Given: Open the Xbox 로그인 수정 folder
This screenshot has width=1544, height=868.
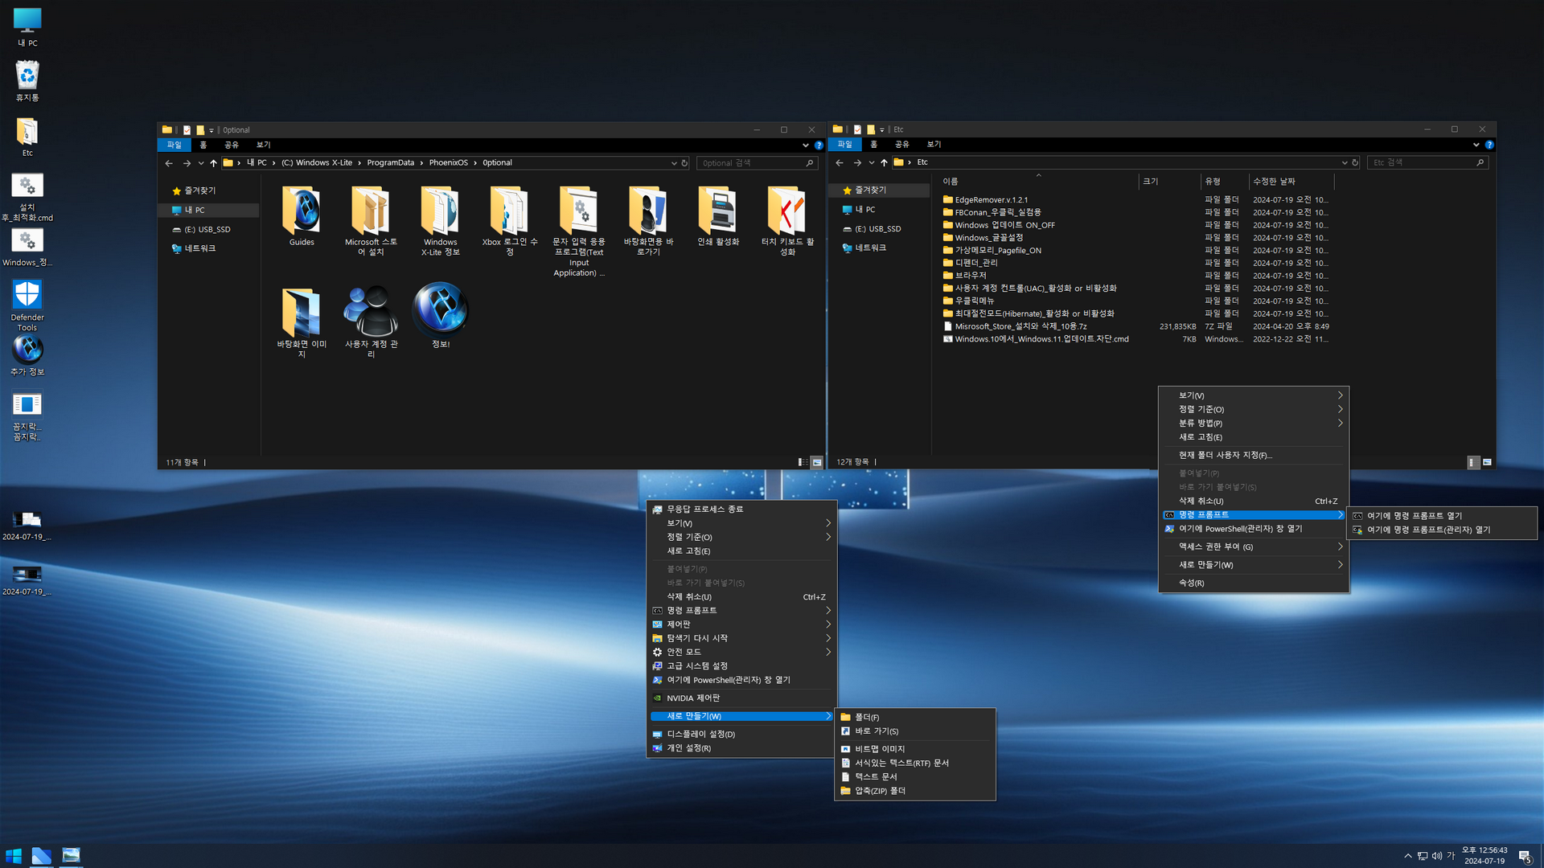Looking at the screenshot, I should click(x=509, y=212).
